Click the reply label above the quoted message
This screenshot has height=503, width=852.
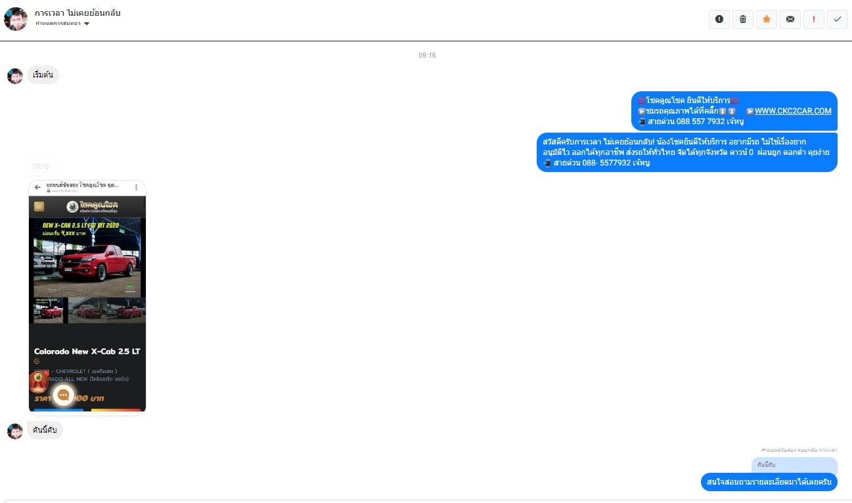[799, 450]
